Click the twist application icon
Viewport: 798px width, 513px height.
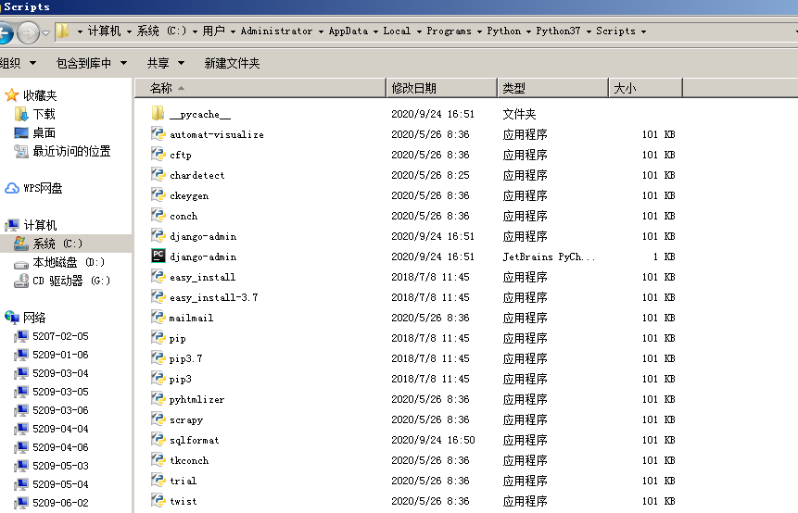(158, 501)
